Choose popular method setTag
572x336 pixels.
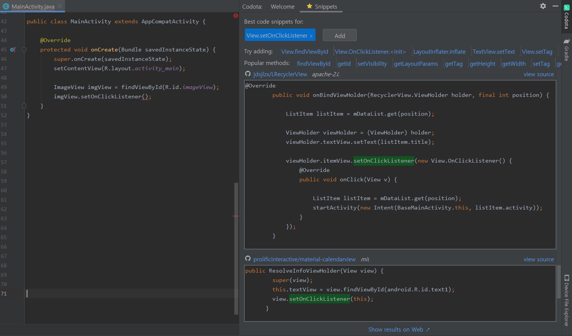click(541, 64)
